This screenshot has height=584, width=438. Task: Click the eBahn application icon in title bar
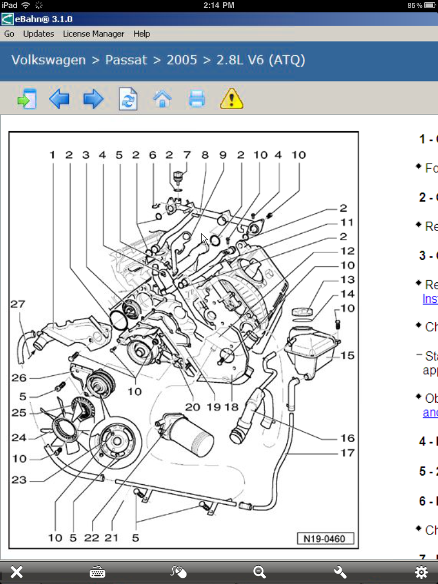point(7,19)
